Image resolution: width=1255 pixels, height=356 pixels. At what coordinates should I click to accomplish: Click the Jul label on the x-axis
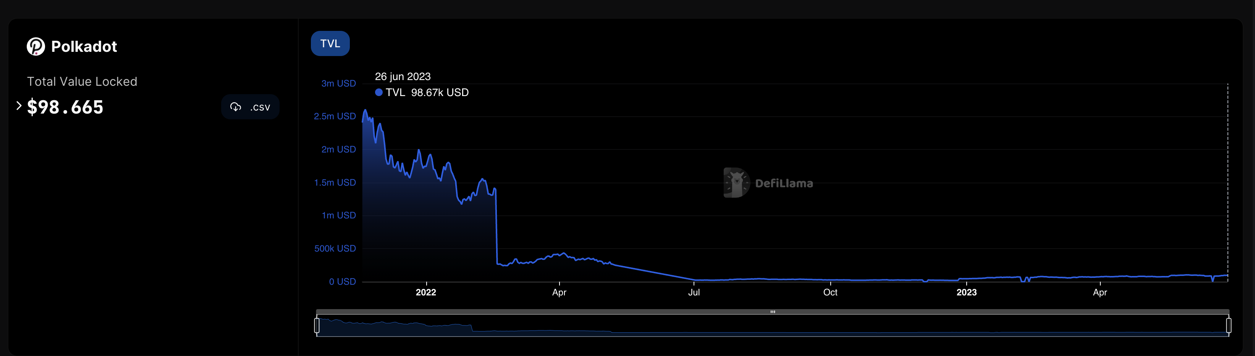pos(694,292)
